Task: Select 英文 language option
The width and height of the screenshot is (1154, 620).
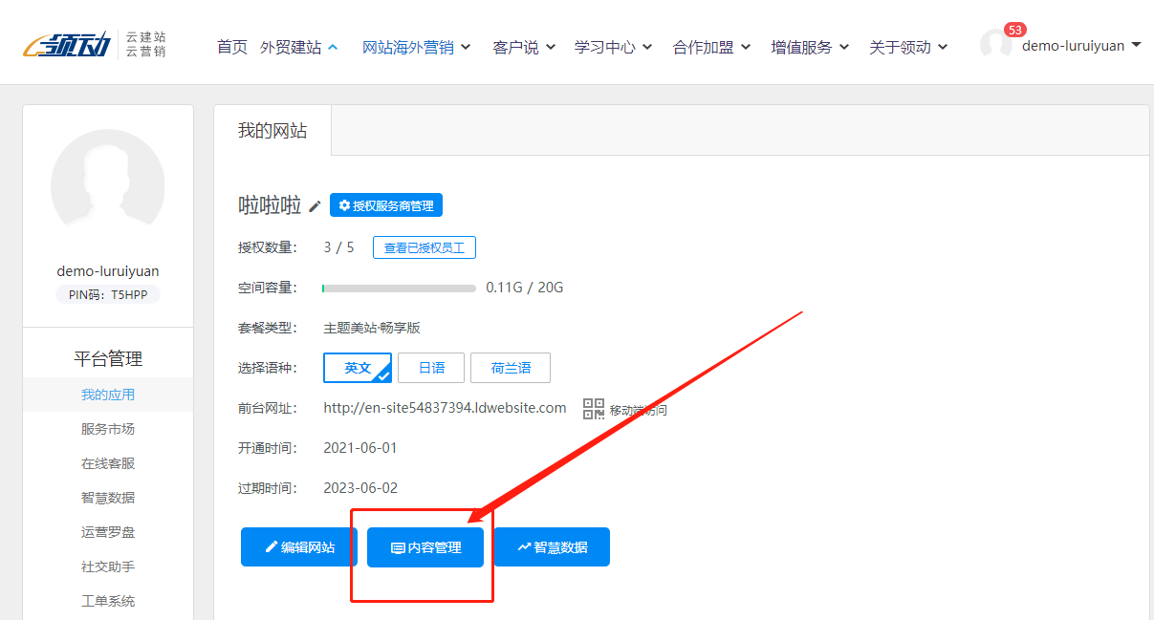Action: click(358, 368)
